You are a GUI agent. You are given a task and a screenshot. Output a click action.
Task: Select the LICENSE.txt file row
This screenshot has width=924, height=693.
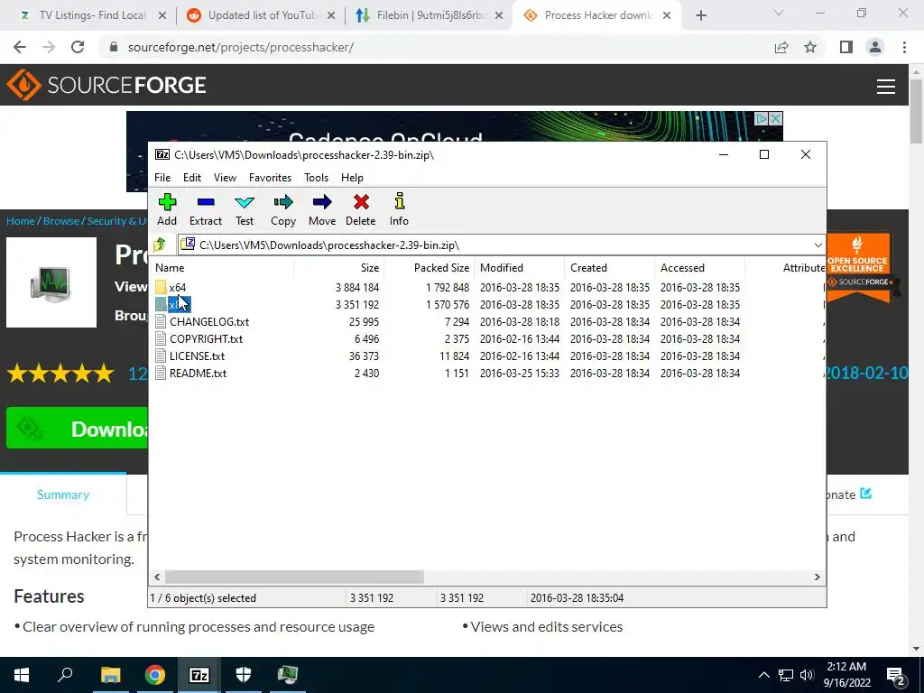pyautogui.click(x=486, y=356)
